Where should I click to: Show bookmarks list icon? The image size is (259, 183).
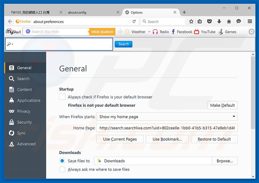coord(200,21)
